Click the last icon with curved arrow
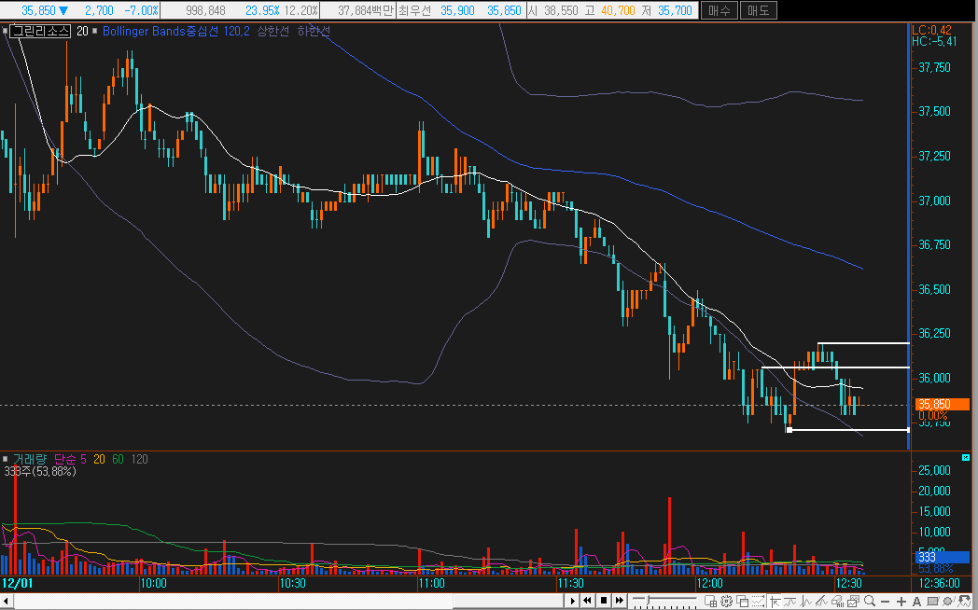 [x=964, y=601]
